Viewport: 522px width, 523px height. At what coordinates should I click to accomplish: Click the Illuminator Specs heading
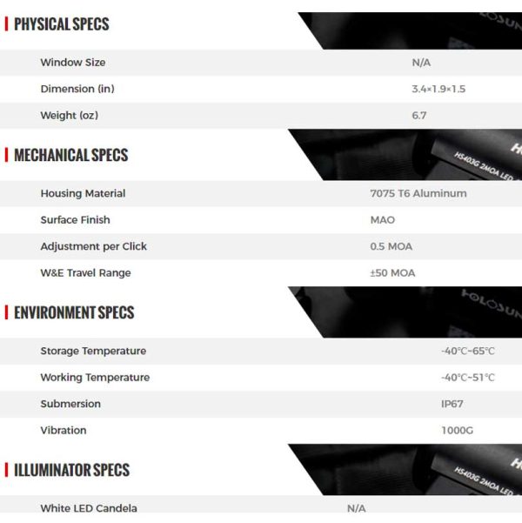tap(71, 470)
